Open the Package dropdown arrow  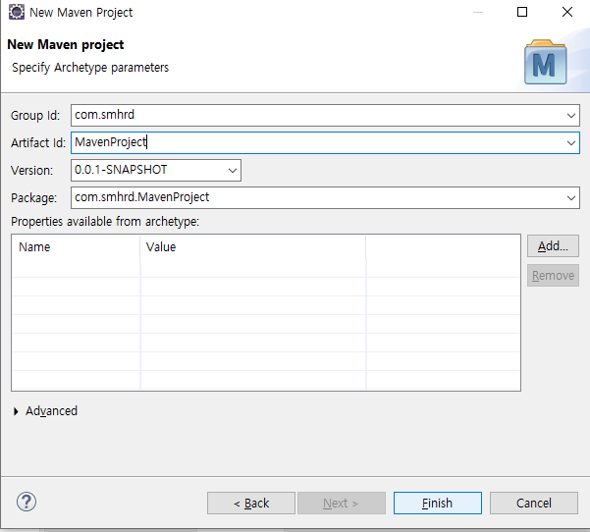click(x=570, y=198)
